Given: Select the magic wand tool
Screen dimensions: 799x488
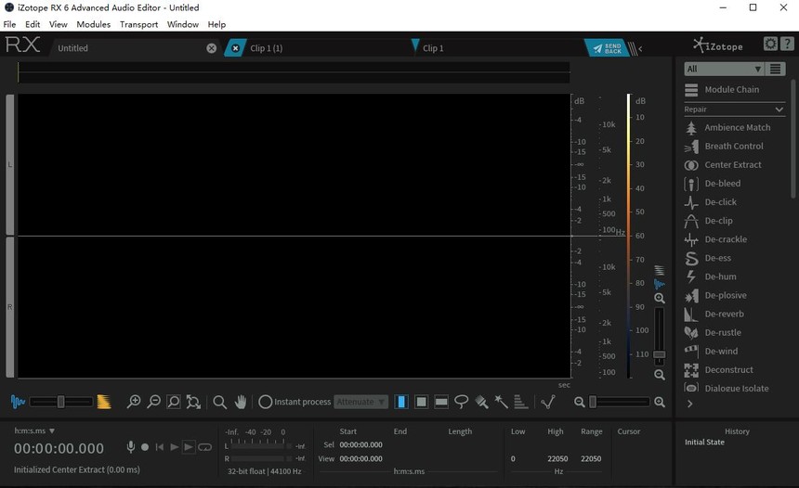Looking at the screenshot, I should point(501,402).
